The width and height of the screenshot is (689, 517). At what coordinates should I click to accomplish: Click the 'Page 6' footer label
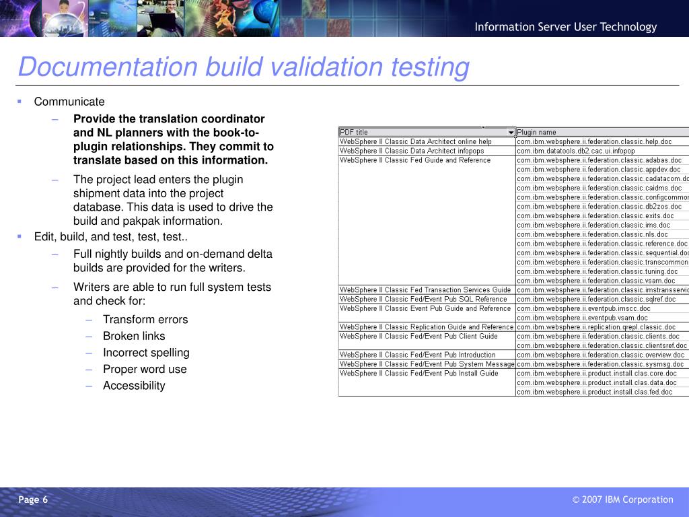click(x=33, y=499)
